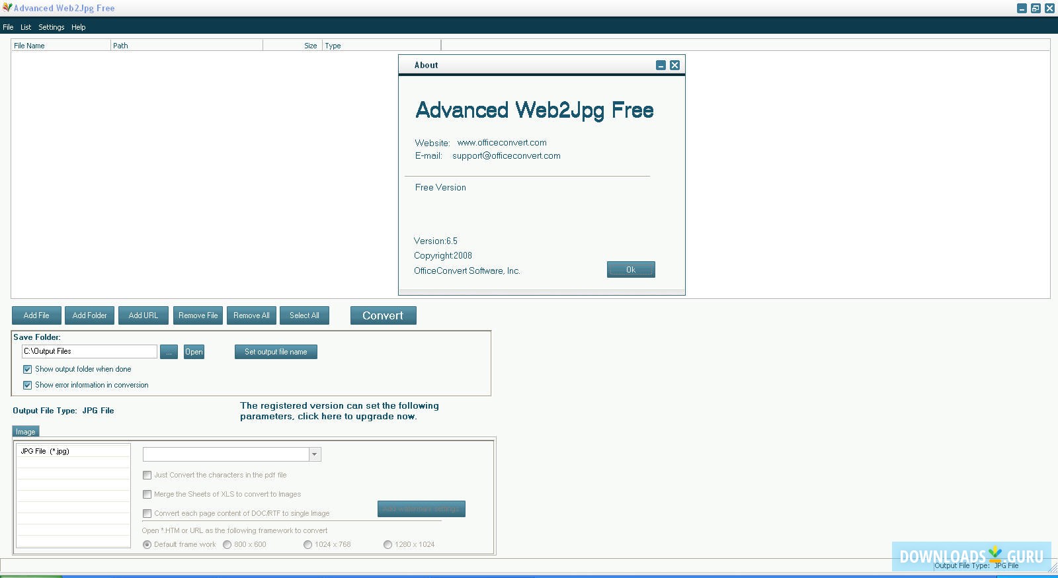Screen dimensions: 1058x578
Task: Click Set output file name button
Action: click(x=276, y=352)
